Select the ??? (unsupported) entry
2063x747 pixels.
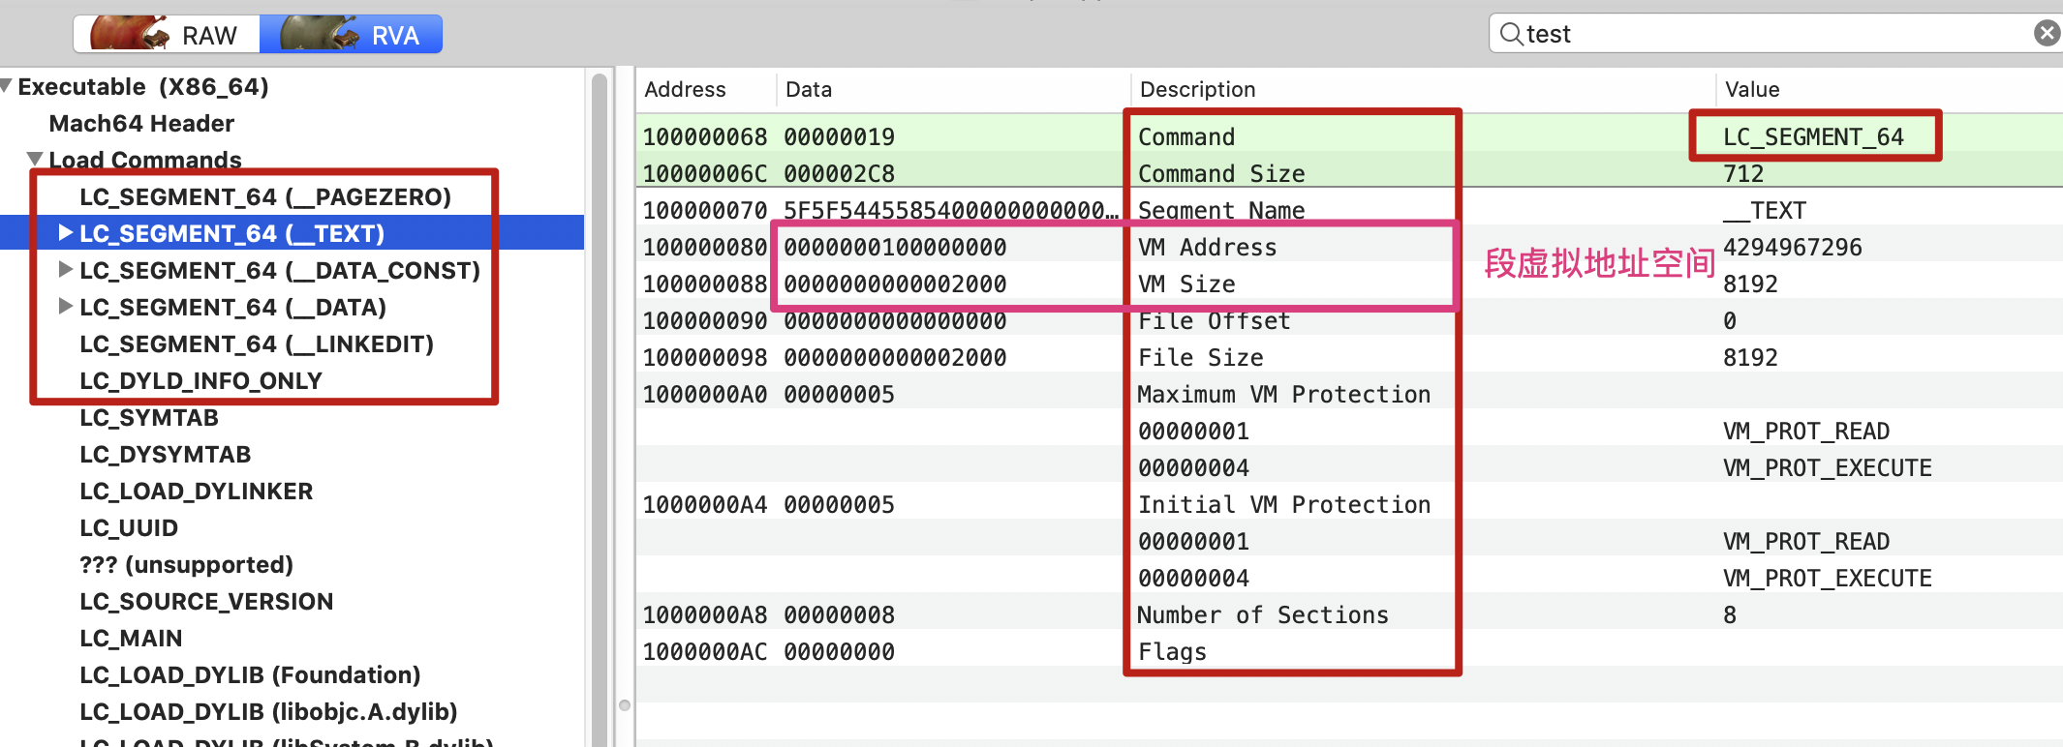186,564
